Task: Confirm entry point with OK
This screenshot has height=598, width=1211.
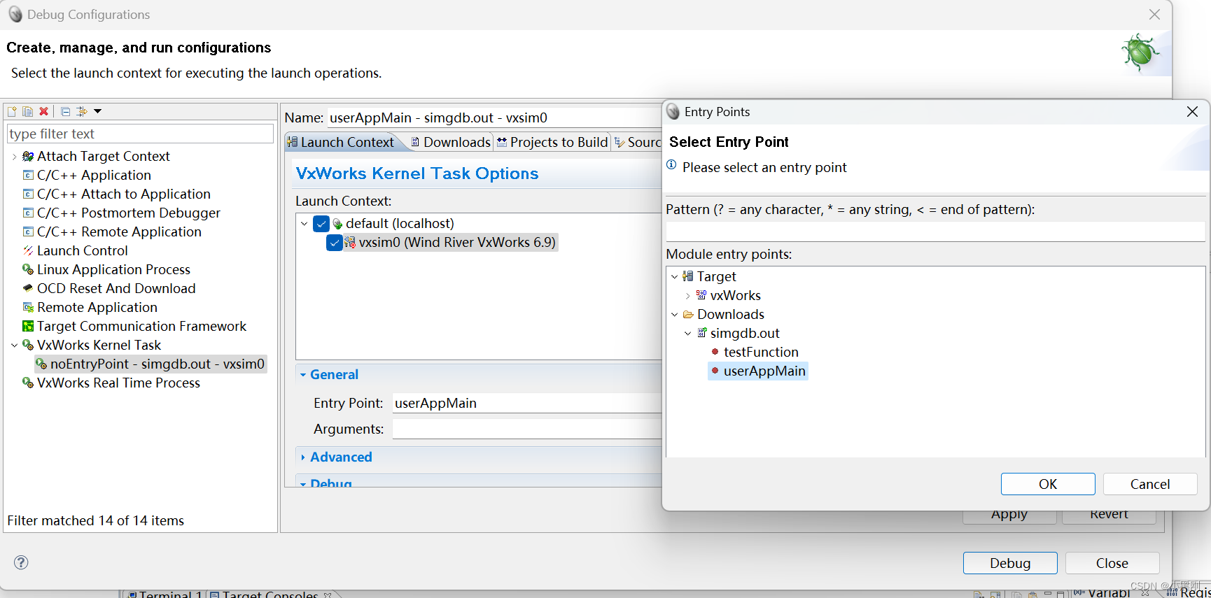Action: (x=1048, y=484)
